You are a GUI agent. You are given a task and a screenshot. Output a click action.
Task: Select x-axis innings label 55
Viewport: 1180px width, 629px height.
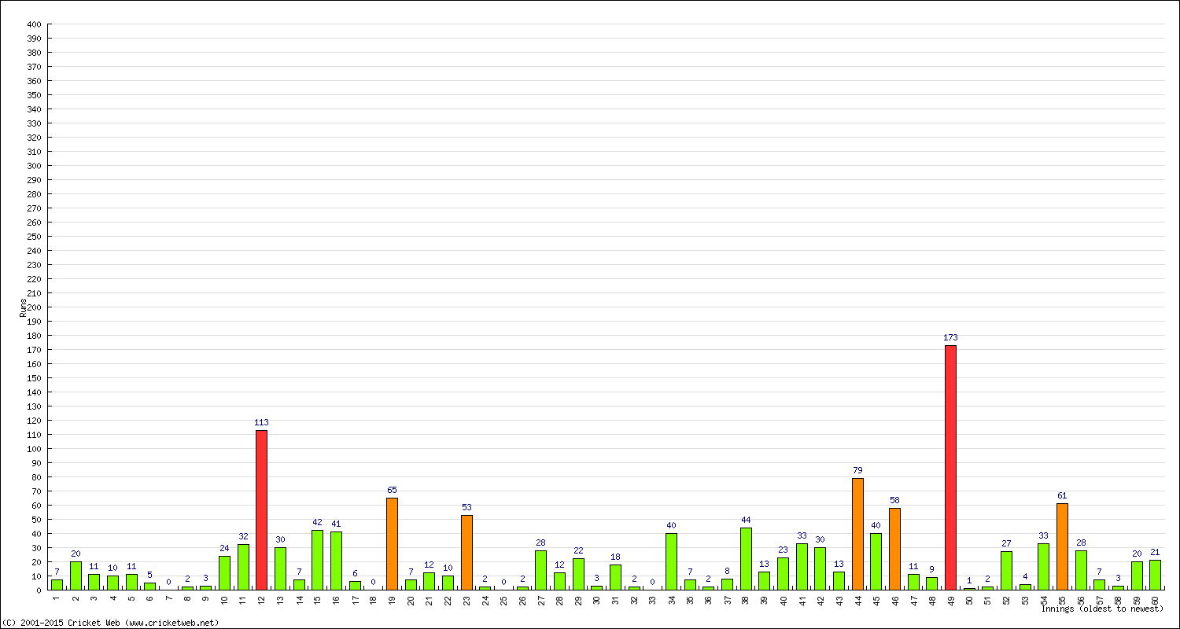pos(1062,599)
